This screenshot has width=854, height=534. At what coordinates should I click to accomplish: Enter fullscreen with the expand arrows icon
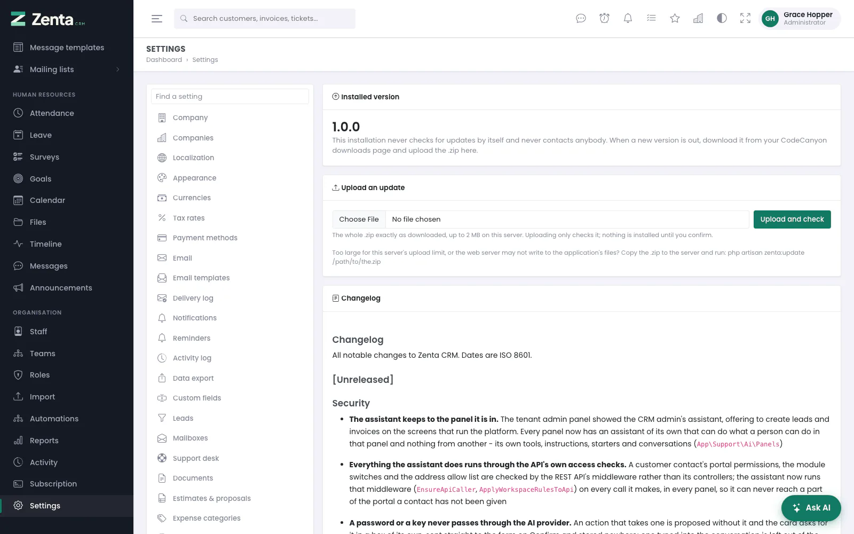coord(745,19)
